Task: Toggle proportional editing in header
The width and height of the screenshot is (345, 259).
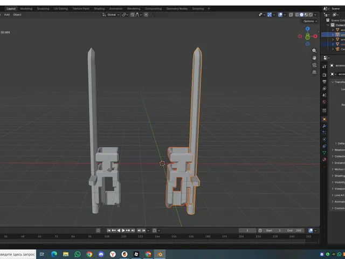Action: pyautogui.click(x=146, y=15)
